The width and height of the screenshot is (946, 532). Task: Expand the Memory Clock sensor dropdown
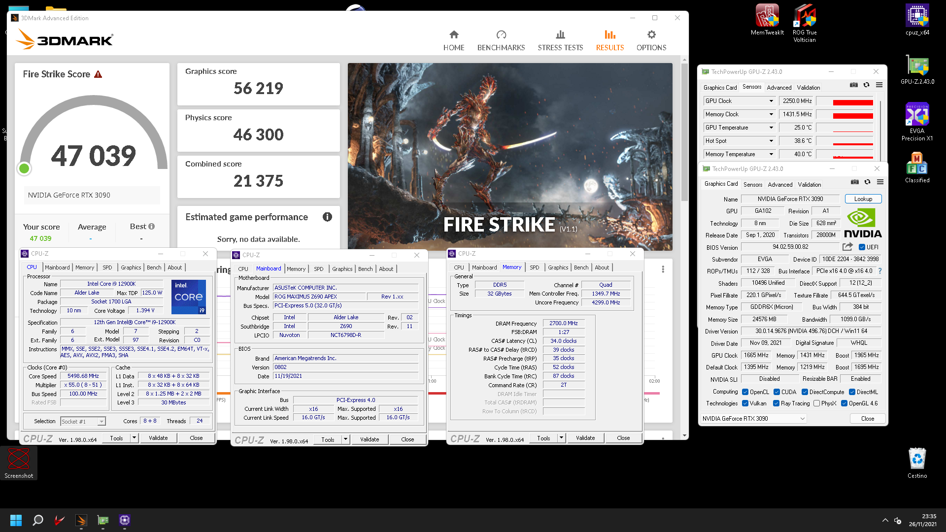click(771, 114)
